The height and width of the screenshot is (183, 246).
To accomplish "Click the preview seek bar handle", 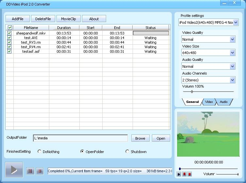I will [180, 169].
